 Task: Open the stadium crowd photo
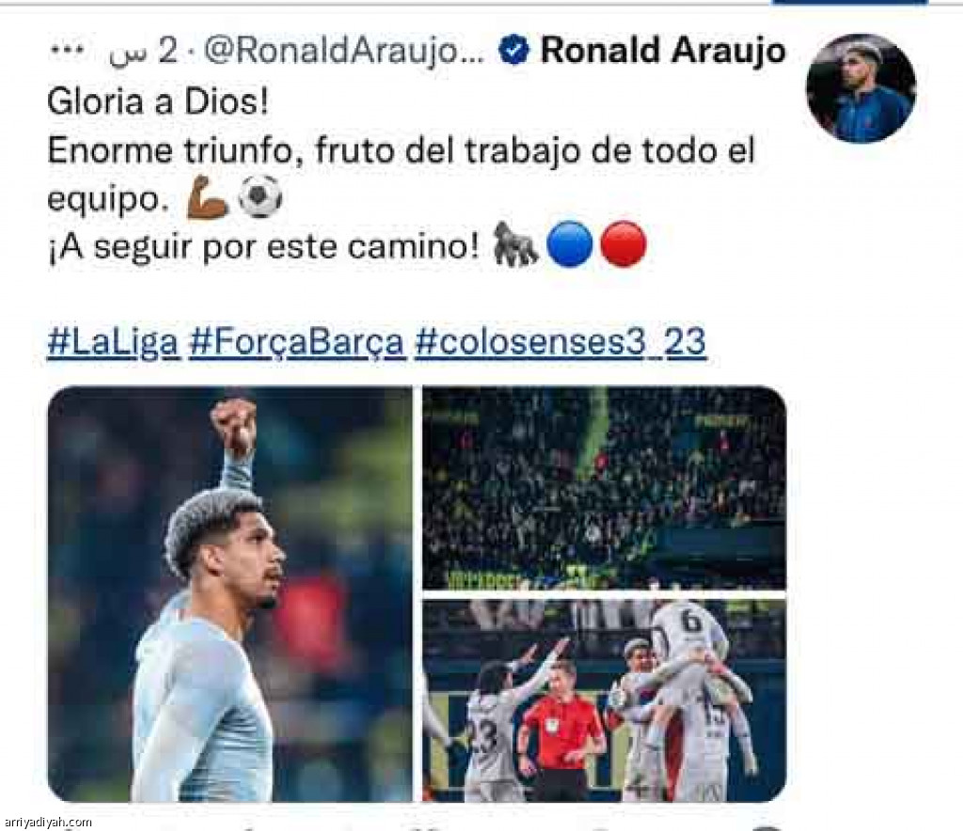pyautogui.click(x=605, y=488)
